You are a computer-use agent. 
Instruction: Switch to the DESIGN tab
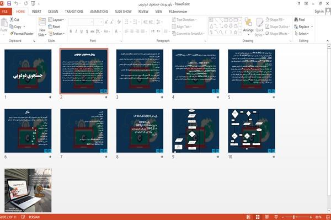[53, 12]
